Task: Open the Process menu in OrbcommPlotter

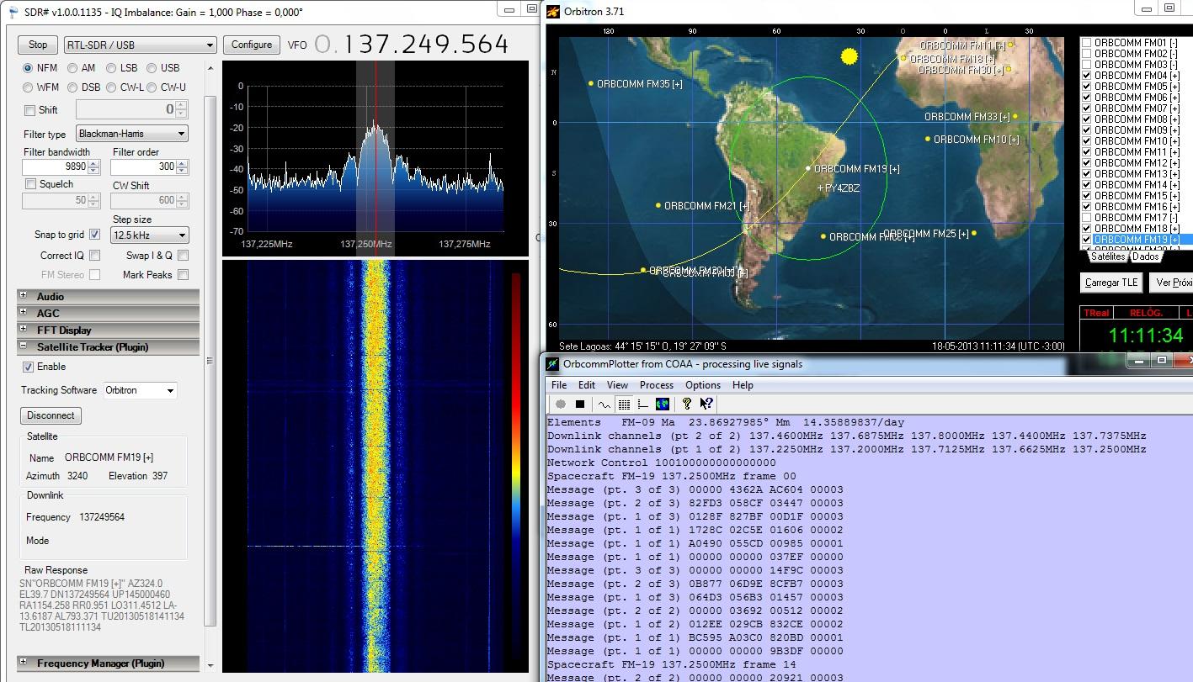Action: (656, 385)
